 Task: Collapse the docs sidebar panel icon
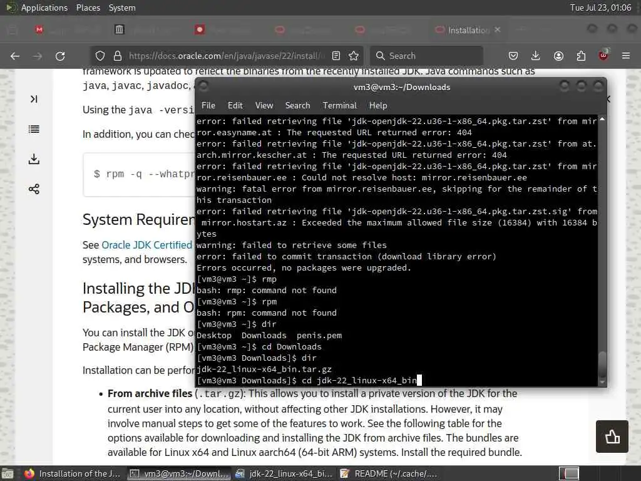click(x=34, y=99)
